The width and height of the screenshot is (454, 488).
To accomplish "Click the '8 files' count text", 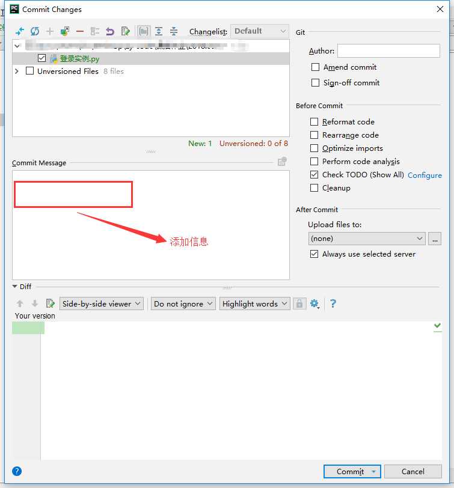I will pyautogui.click(x=114, y=72).
